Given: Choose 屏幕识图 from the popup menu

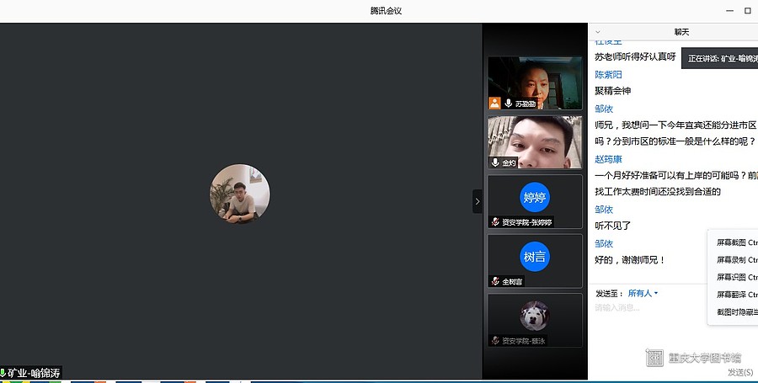Looking at the screenshot, I should [736, 277].
